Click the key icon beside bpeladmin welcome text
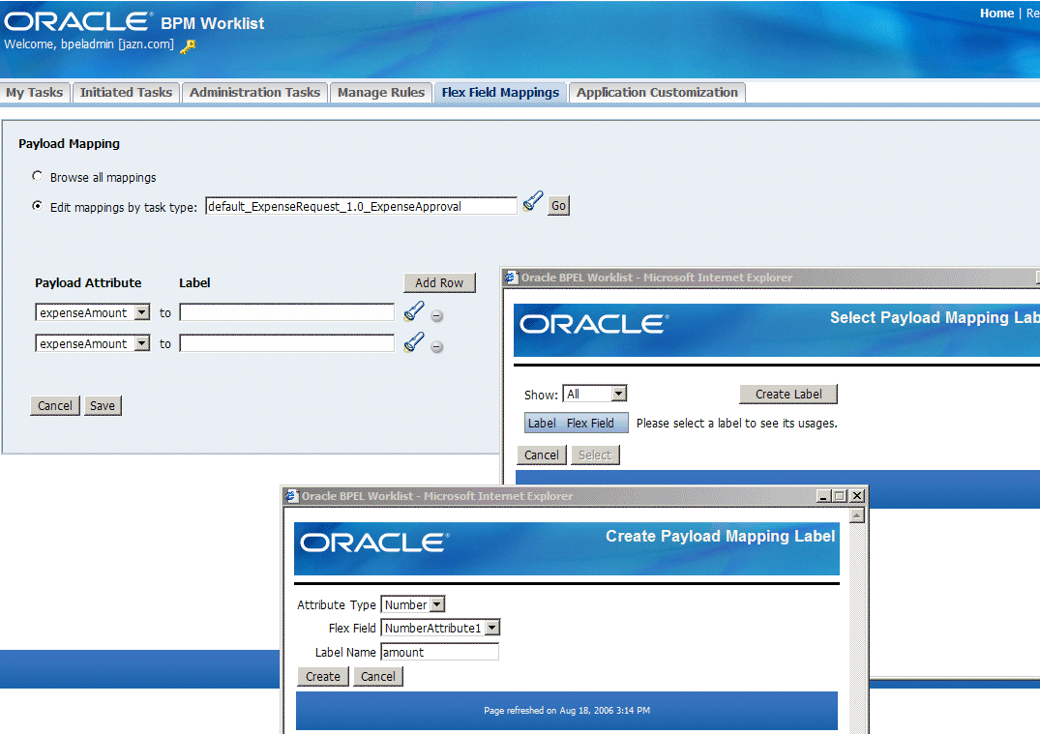The width and height of the screenshot is (1040, 734). (188, 46)
